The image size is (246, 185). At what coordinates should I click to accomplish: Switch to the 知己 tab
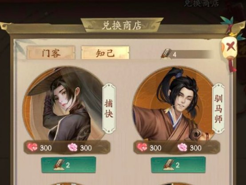(x=105, y=53)
